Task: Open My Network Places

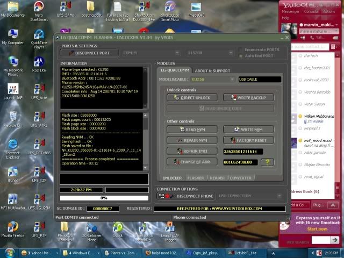Action: click(x=13, y=66)
